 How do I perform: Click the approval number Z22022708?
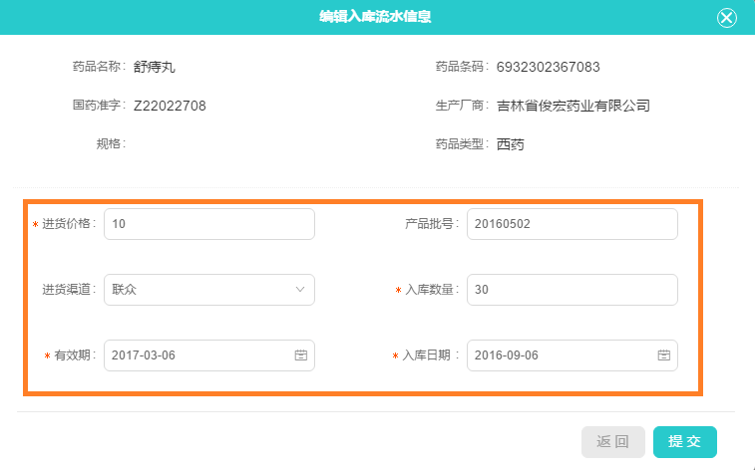tap(170, 106)
